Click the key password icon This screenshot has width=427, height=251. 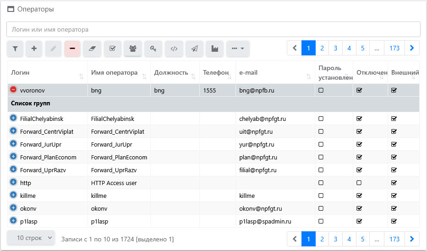[x=153, y=49]
